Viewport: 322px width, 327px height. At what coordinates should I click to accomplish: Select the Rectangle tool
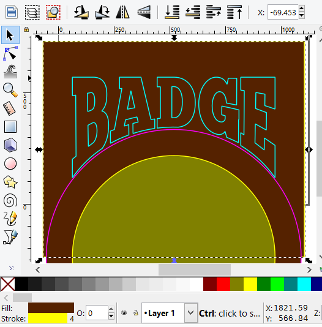(10, 127)
